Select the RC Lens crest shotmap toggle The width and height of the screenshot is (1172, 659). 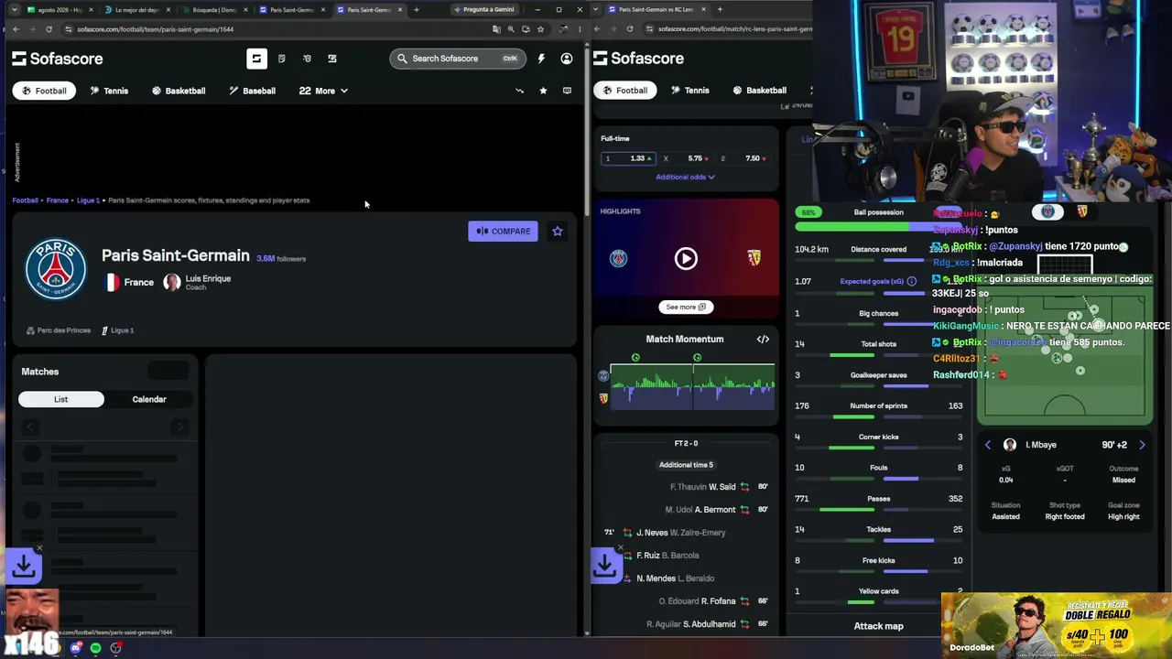coord(1081,211)
